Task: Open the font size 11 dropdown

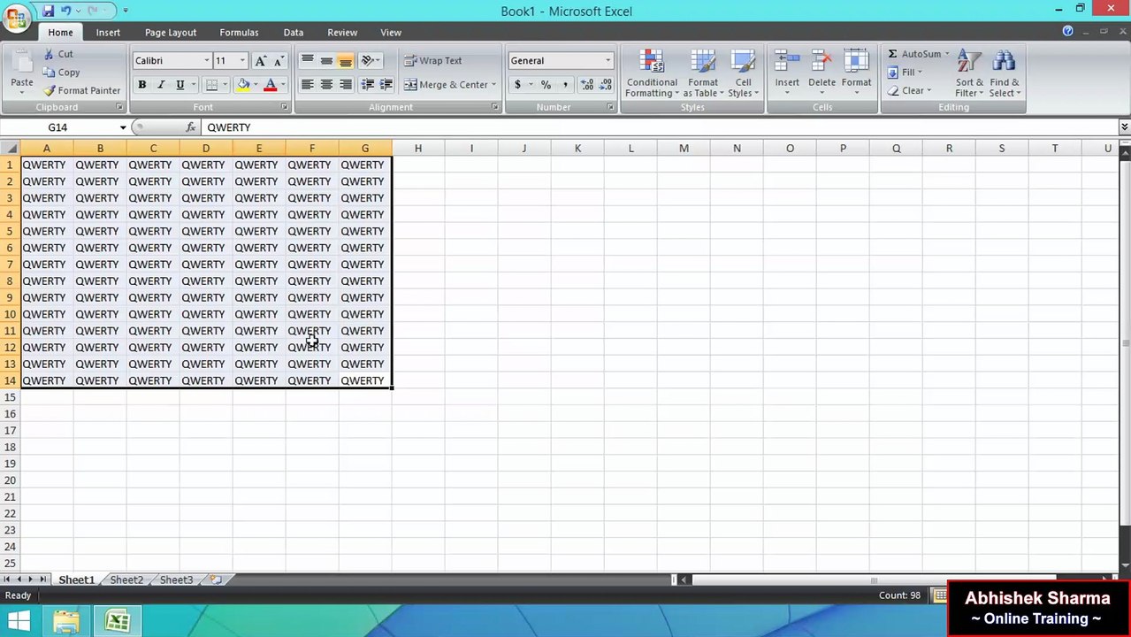Action: (242, 61)
